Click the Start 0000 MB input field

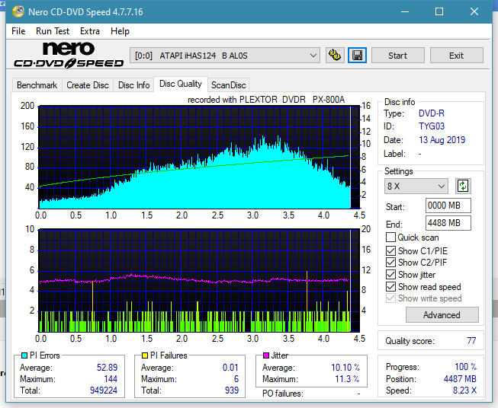coord(448,206)
